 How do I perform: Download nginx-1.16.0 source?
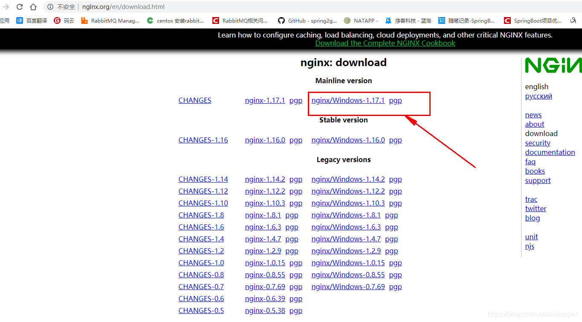coord(265,140)
